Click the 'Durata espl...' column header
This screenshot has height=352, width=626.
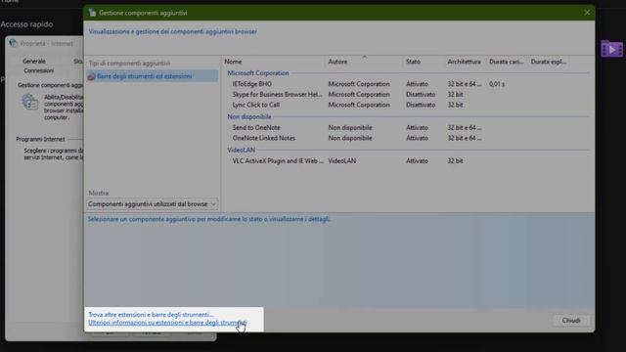(x=549, y=62)
